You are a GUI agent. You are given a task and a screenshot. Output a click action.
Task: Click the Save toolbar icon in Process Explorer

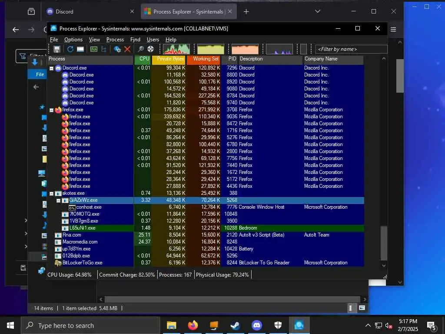pos(57,49)
